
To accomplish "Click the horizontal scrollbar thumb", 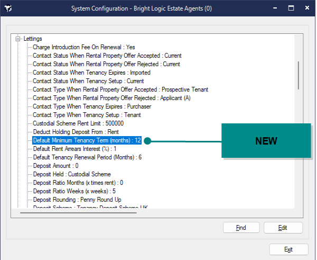I will pos(78,213).
